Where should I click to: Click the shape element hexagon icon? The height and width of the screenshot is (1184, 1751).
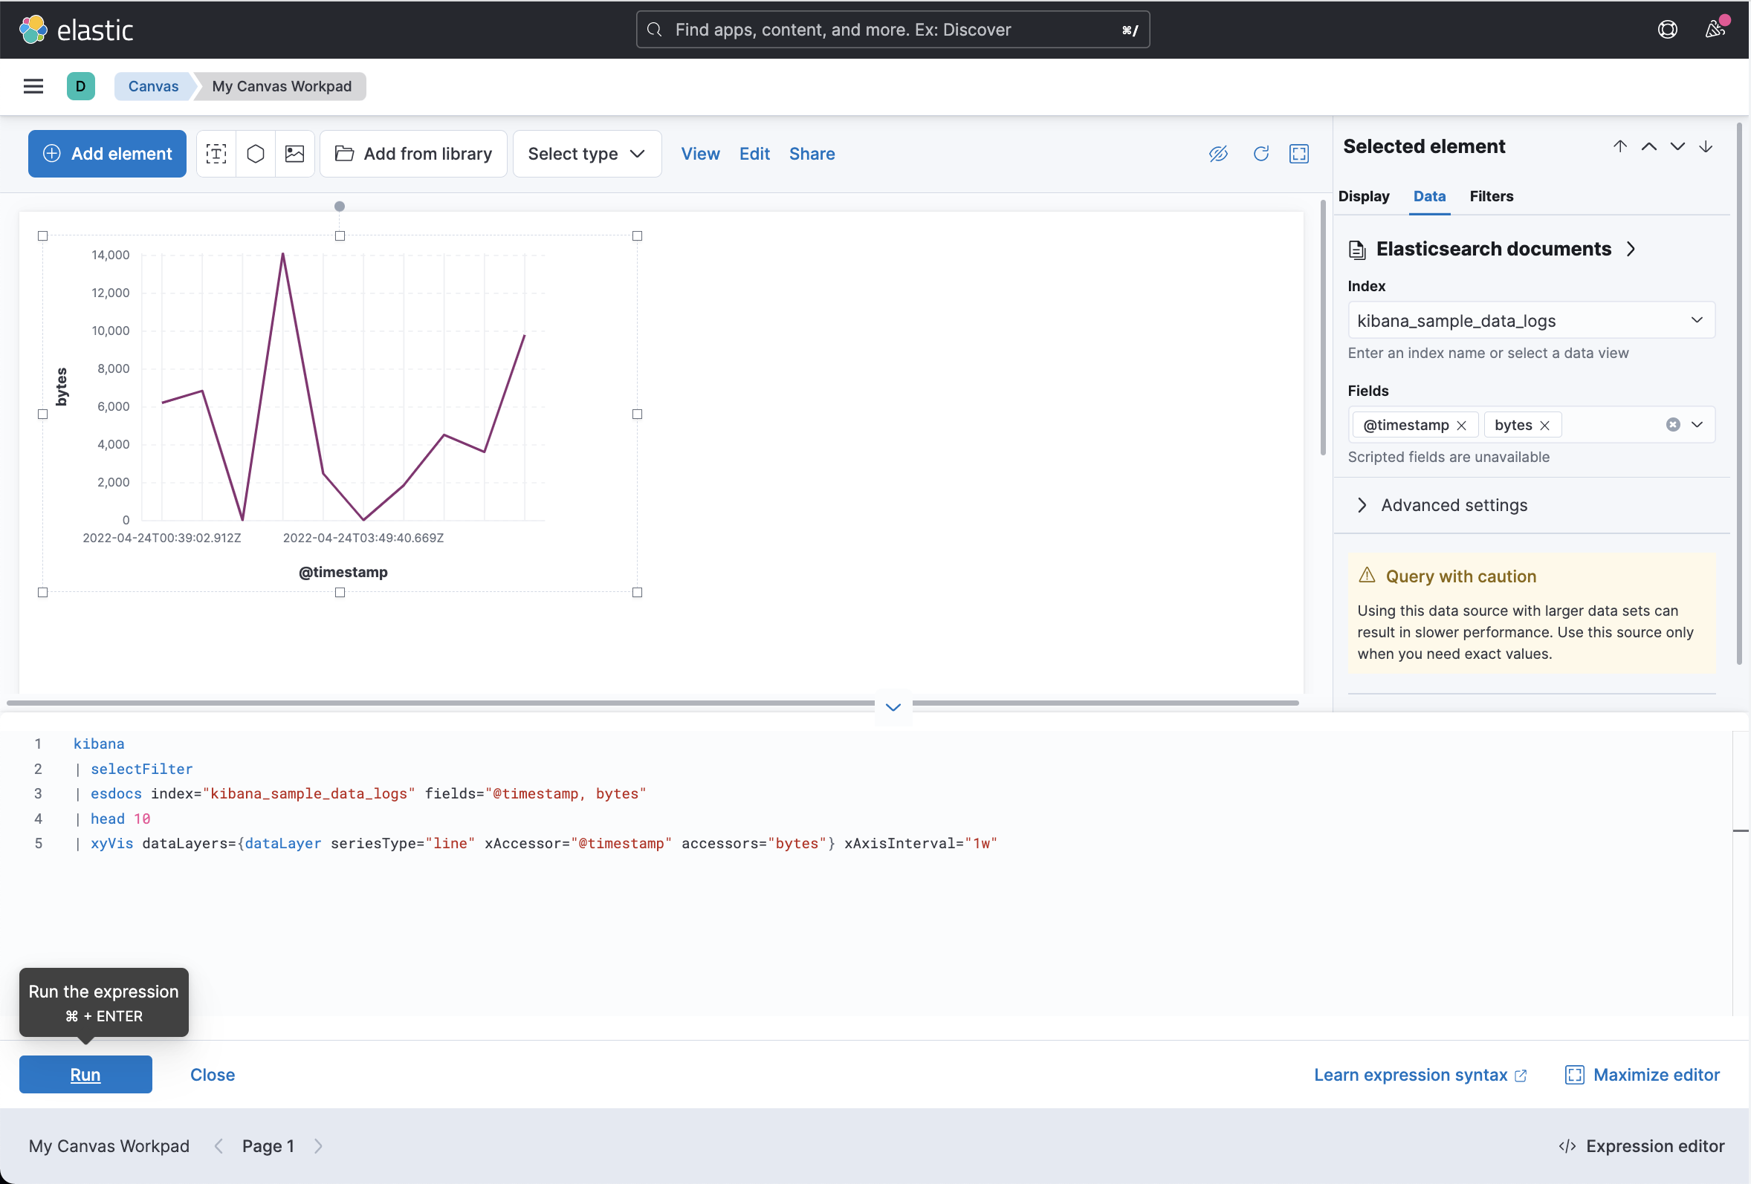pyautogui.click(x=256, y=154)
